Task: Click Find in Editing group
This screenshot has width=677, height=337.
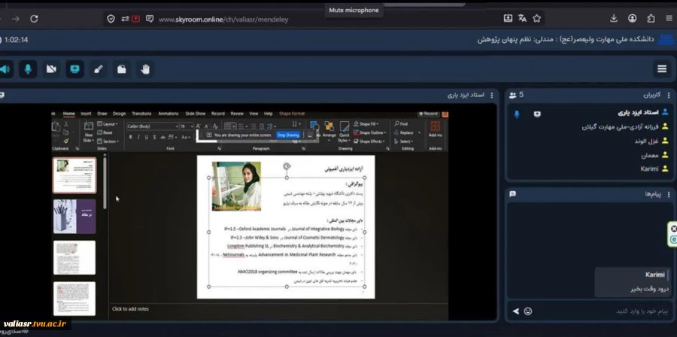Action: (x=401, y=124)
